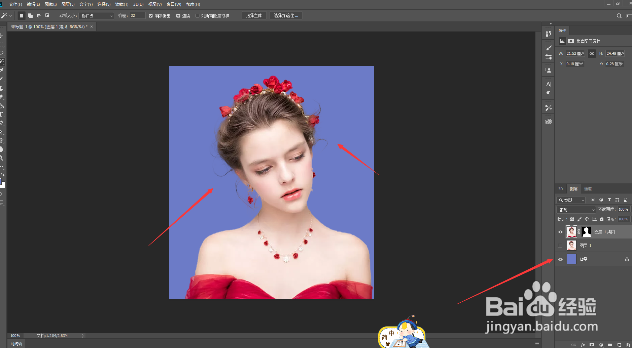
Task: Open the 类型 layer filter dropdown
Action: tap(571, 200)
